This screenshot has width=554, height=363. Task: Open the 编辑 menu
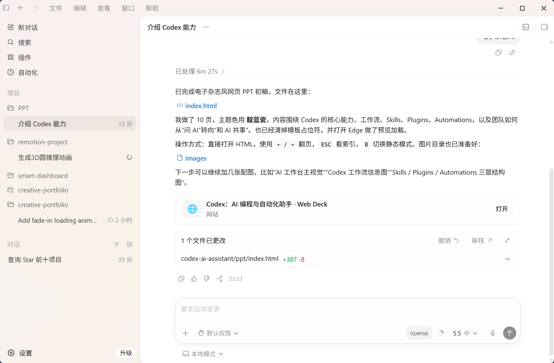80,8
